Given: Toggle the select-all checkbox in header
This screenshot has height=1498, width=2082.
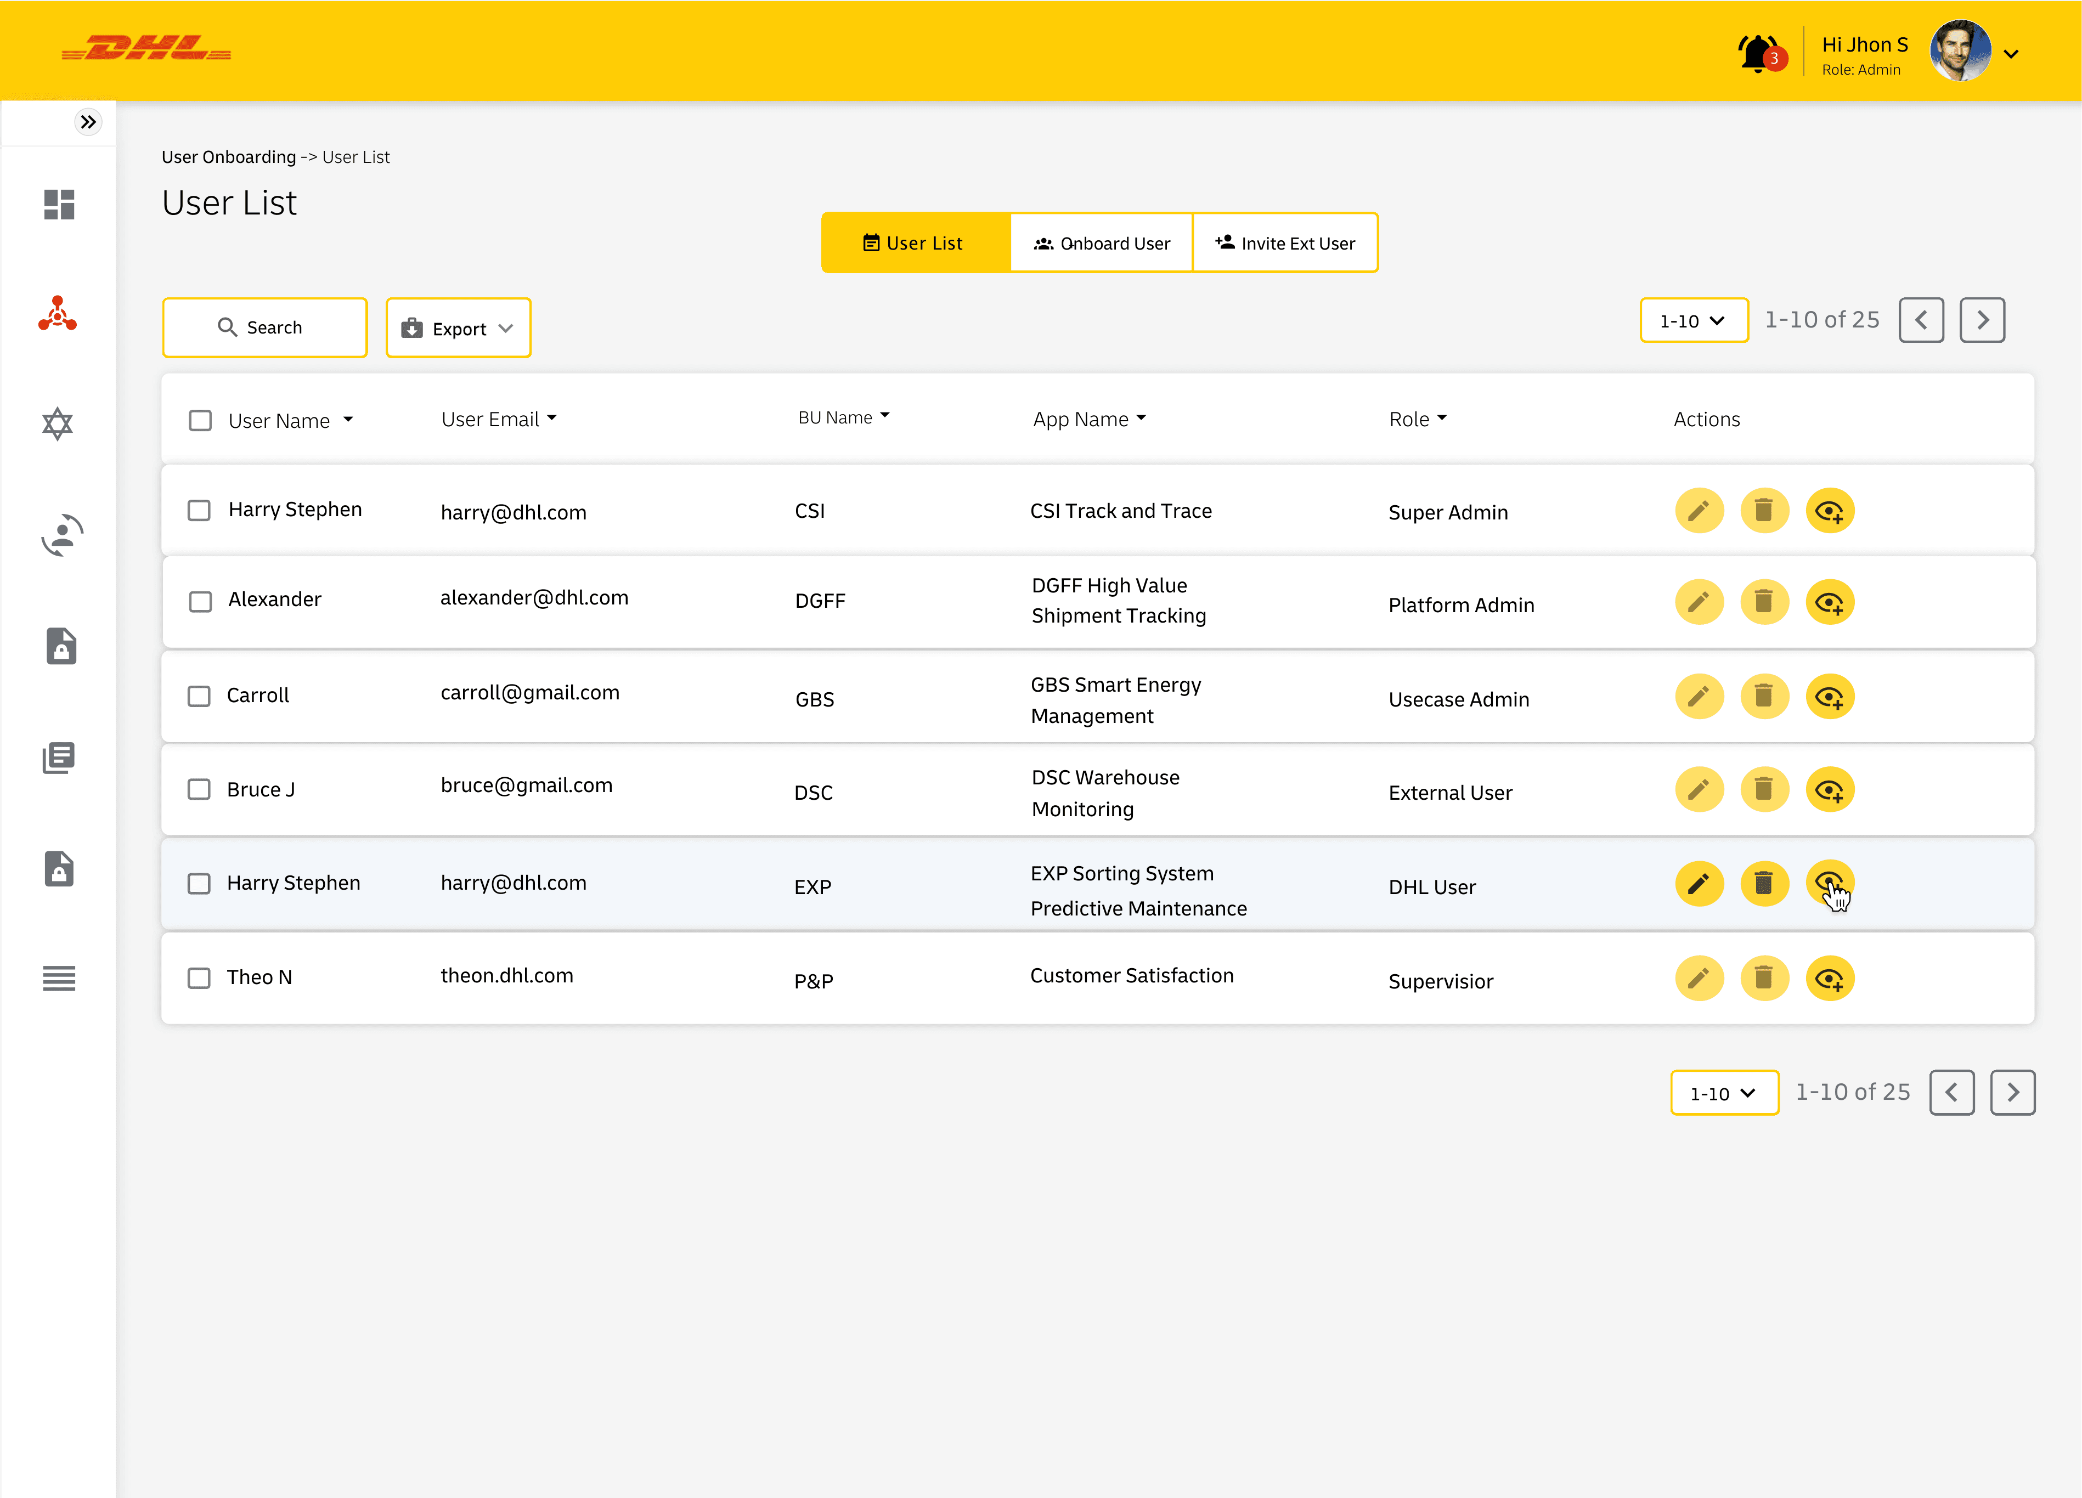Looking at the screenshot, I should coord(200,420).
